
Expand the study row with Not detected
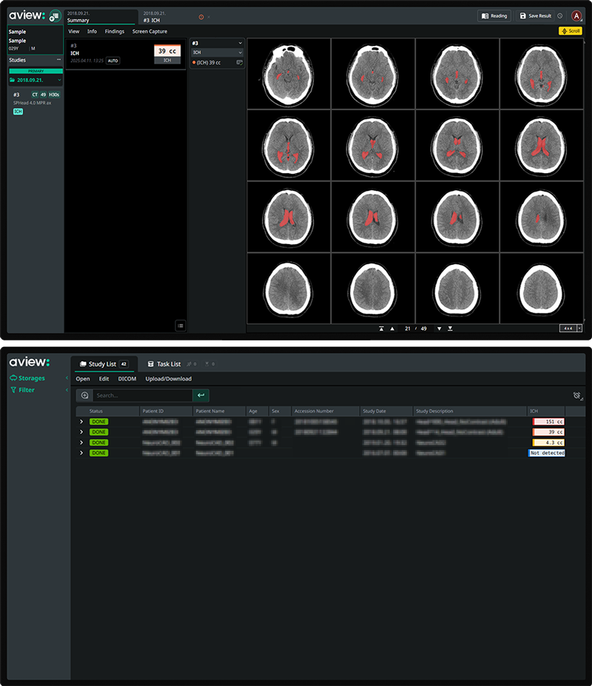tap(81, 453)
